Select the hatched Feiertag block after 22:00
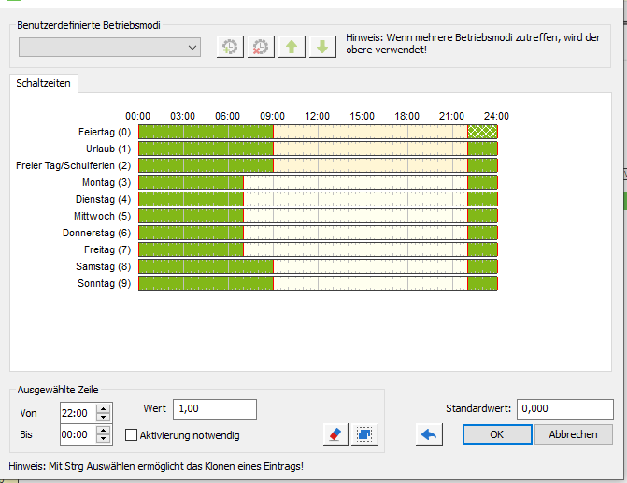 point(482,132)
